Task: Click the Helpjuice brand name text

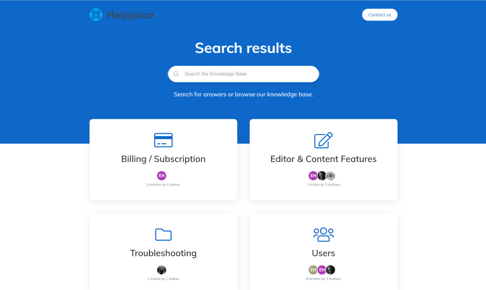Action: [130, 15]
